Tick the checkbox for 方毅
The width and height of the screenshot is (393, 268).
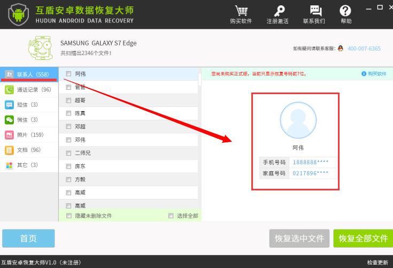tap(68, 180)
